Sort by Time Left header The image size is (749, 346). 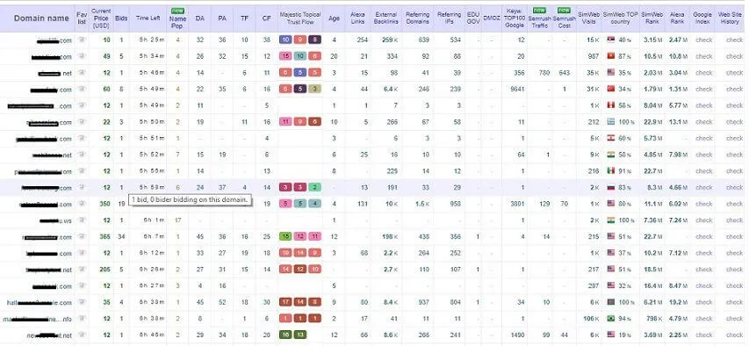[148, 18]
